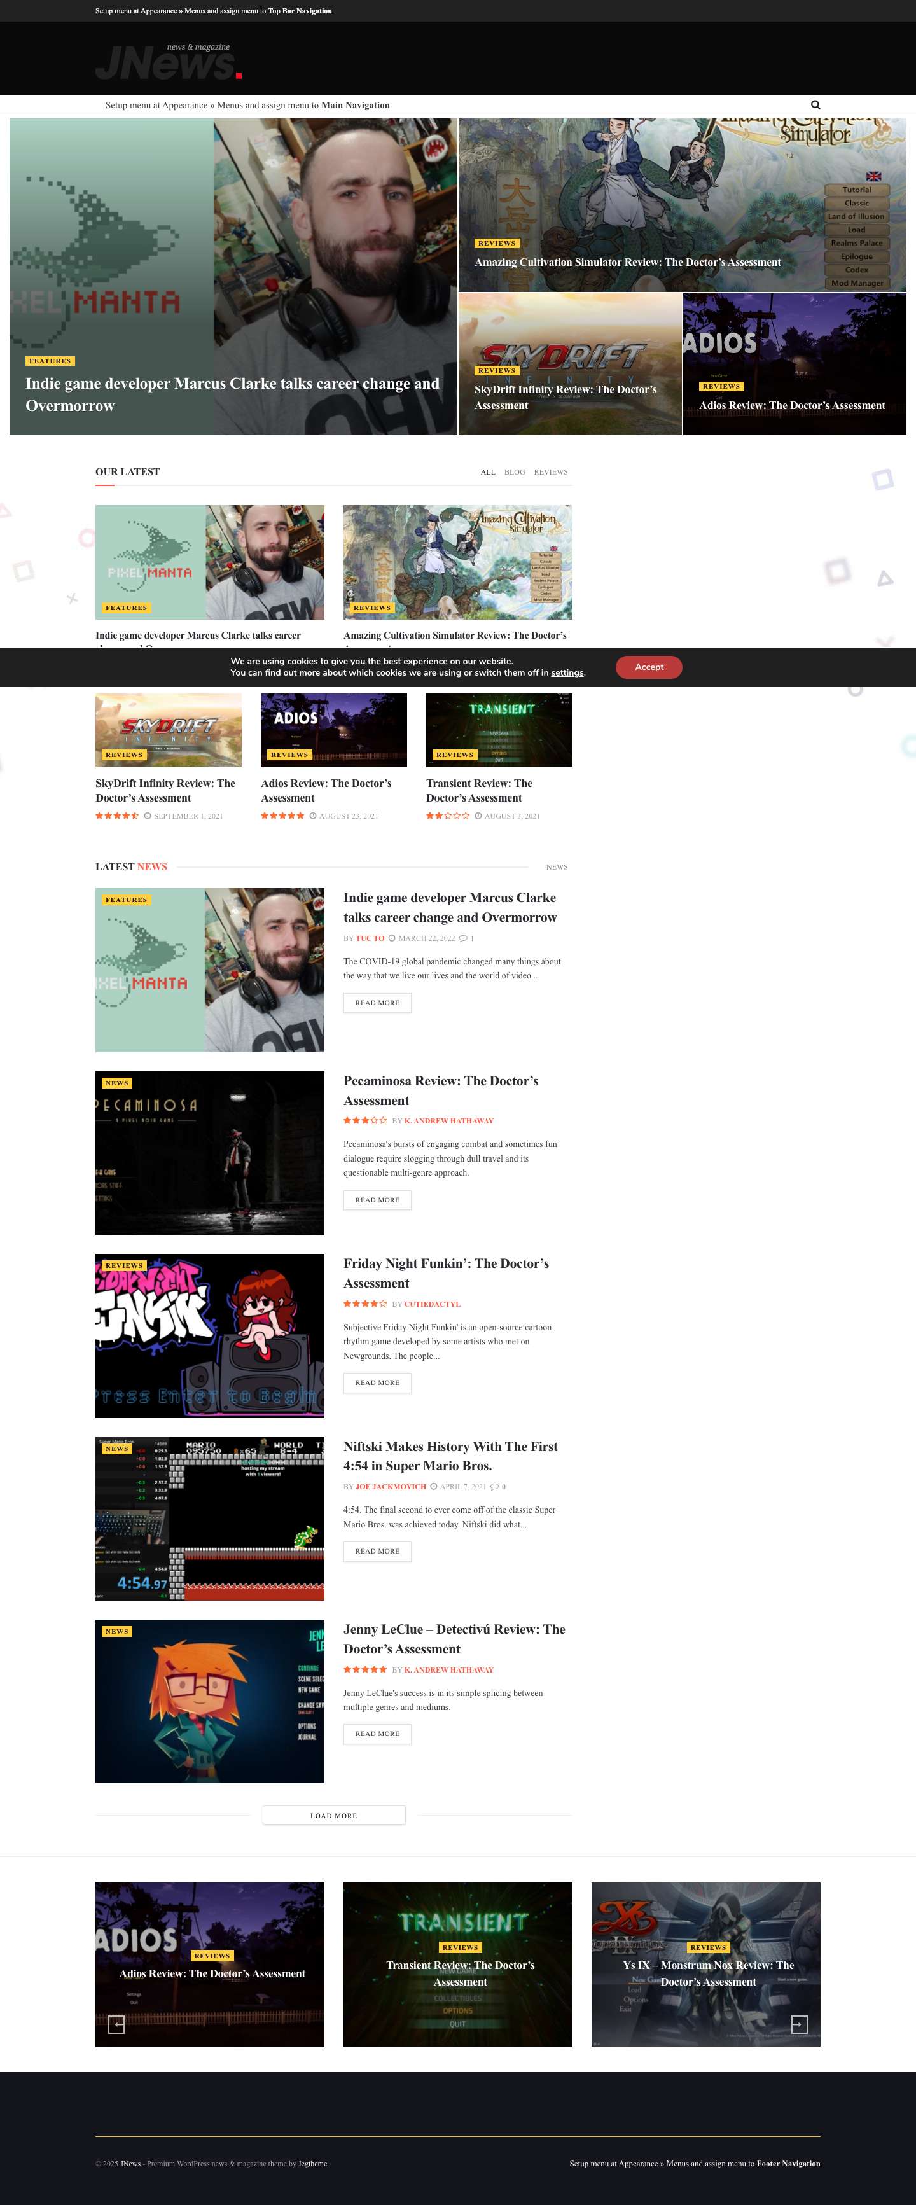Screen dimensions: 916x2205
Task: Click the star rating under Jenny LeClue review
Action: 364,1669
